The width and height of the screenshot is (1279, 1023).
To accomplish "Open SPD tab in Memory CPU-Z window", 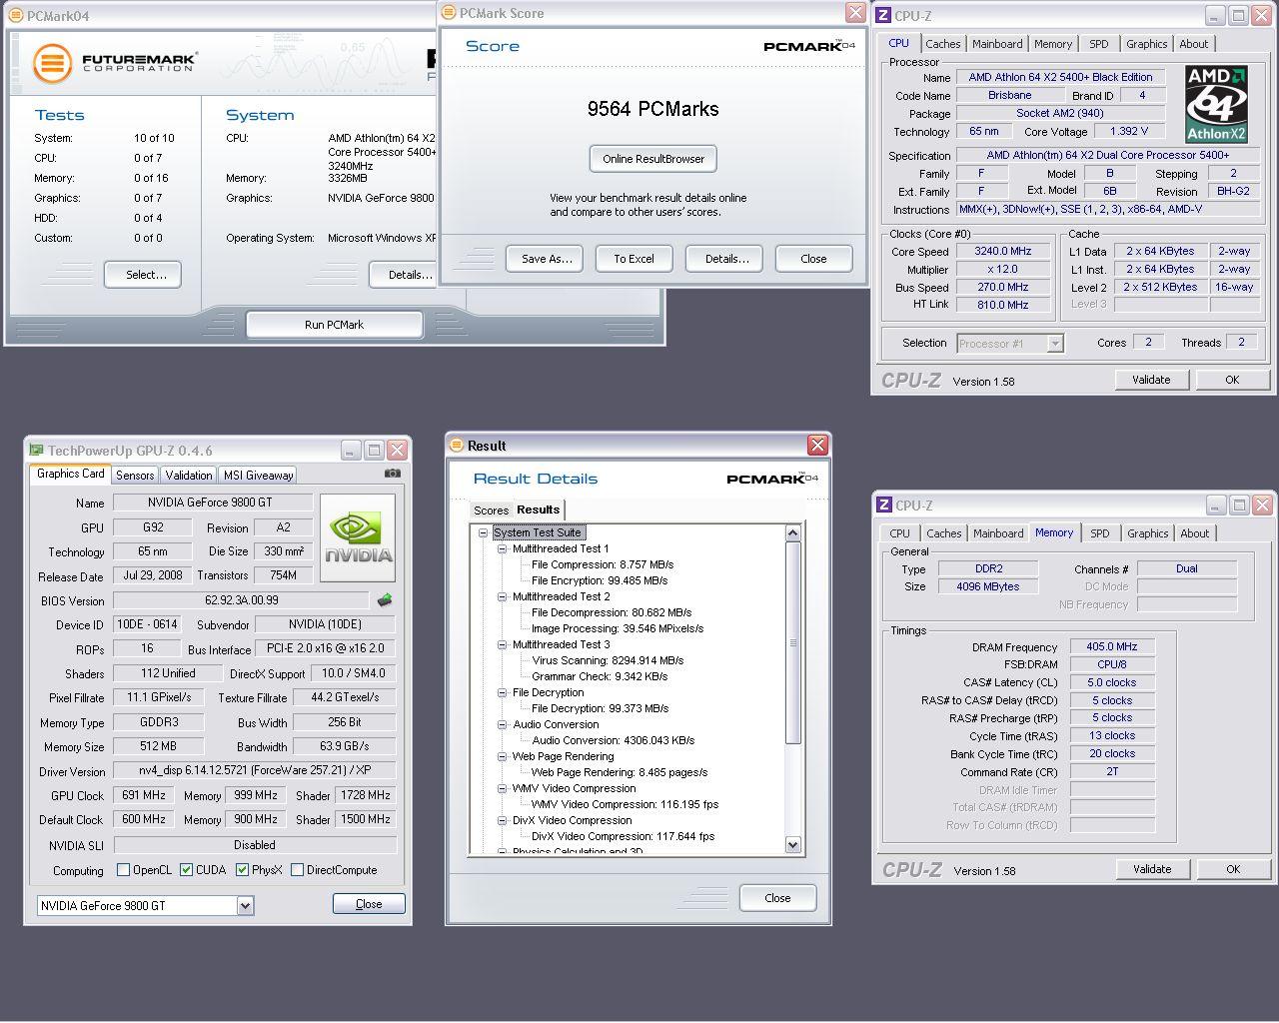I will coord(1100,533).
